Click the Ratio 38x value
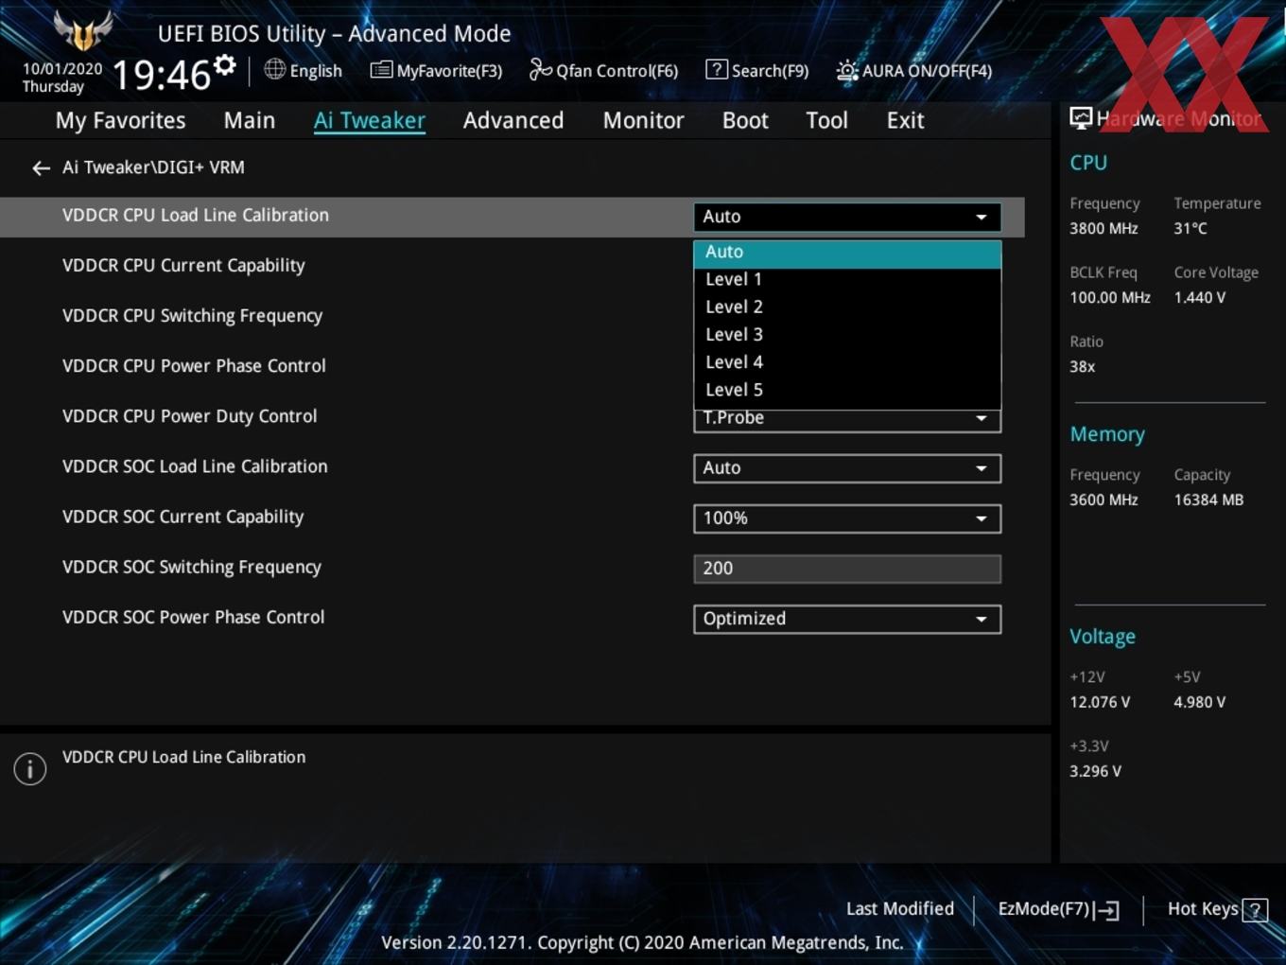Image resolution: width=1286 pixels, height=965 pixels. click(1082, 366)
